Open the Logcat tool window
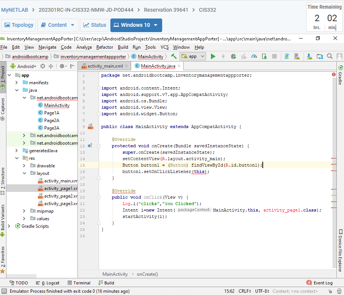Viewport: 344px width, 295px height. pos(48,283)
